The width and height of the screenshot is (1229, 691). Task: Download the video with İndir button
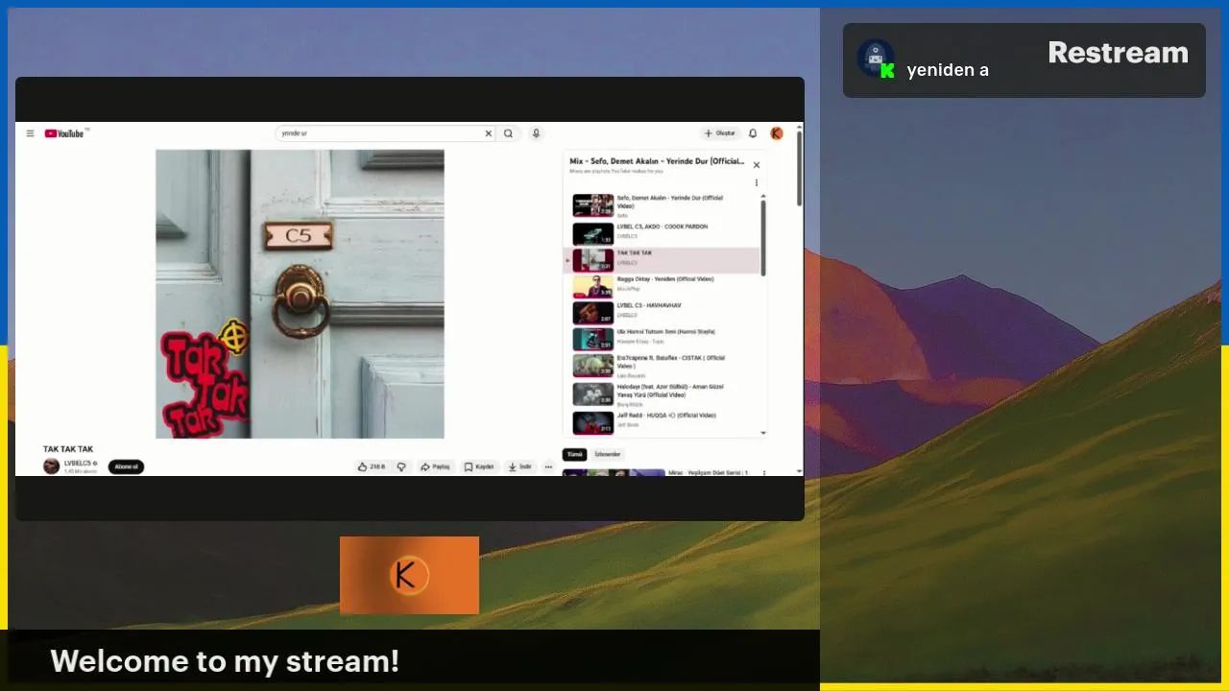coord(519,467)
